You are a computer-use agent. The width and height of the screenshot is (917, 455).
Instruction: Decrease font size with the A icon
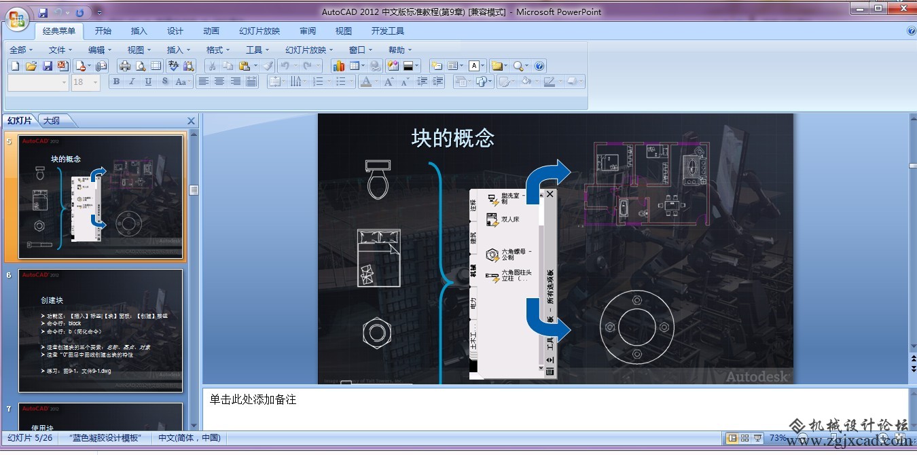(405, 81)
